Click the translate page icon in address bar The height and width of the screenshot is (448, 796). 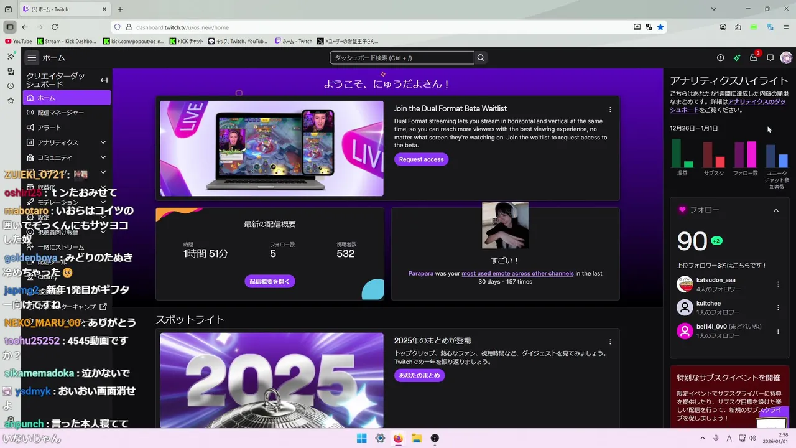point(649,27)
